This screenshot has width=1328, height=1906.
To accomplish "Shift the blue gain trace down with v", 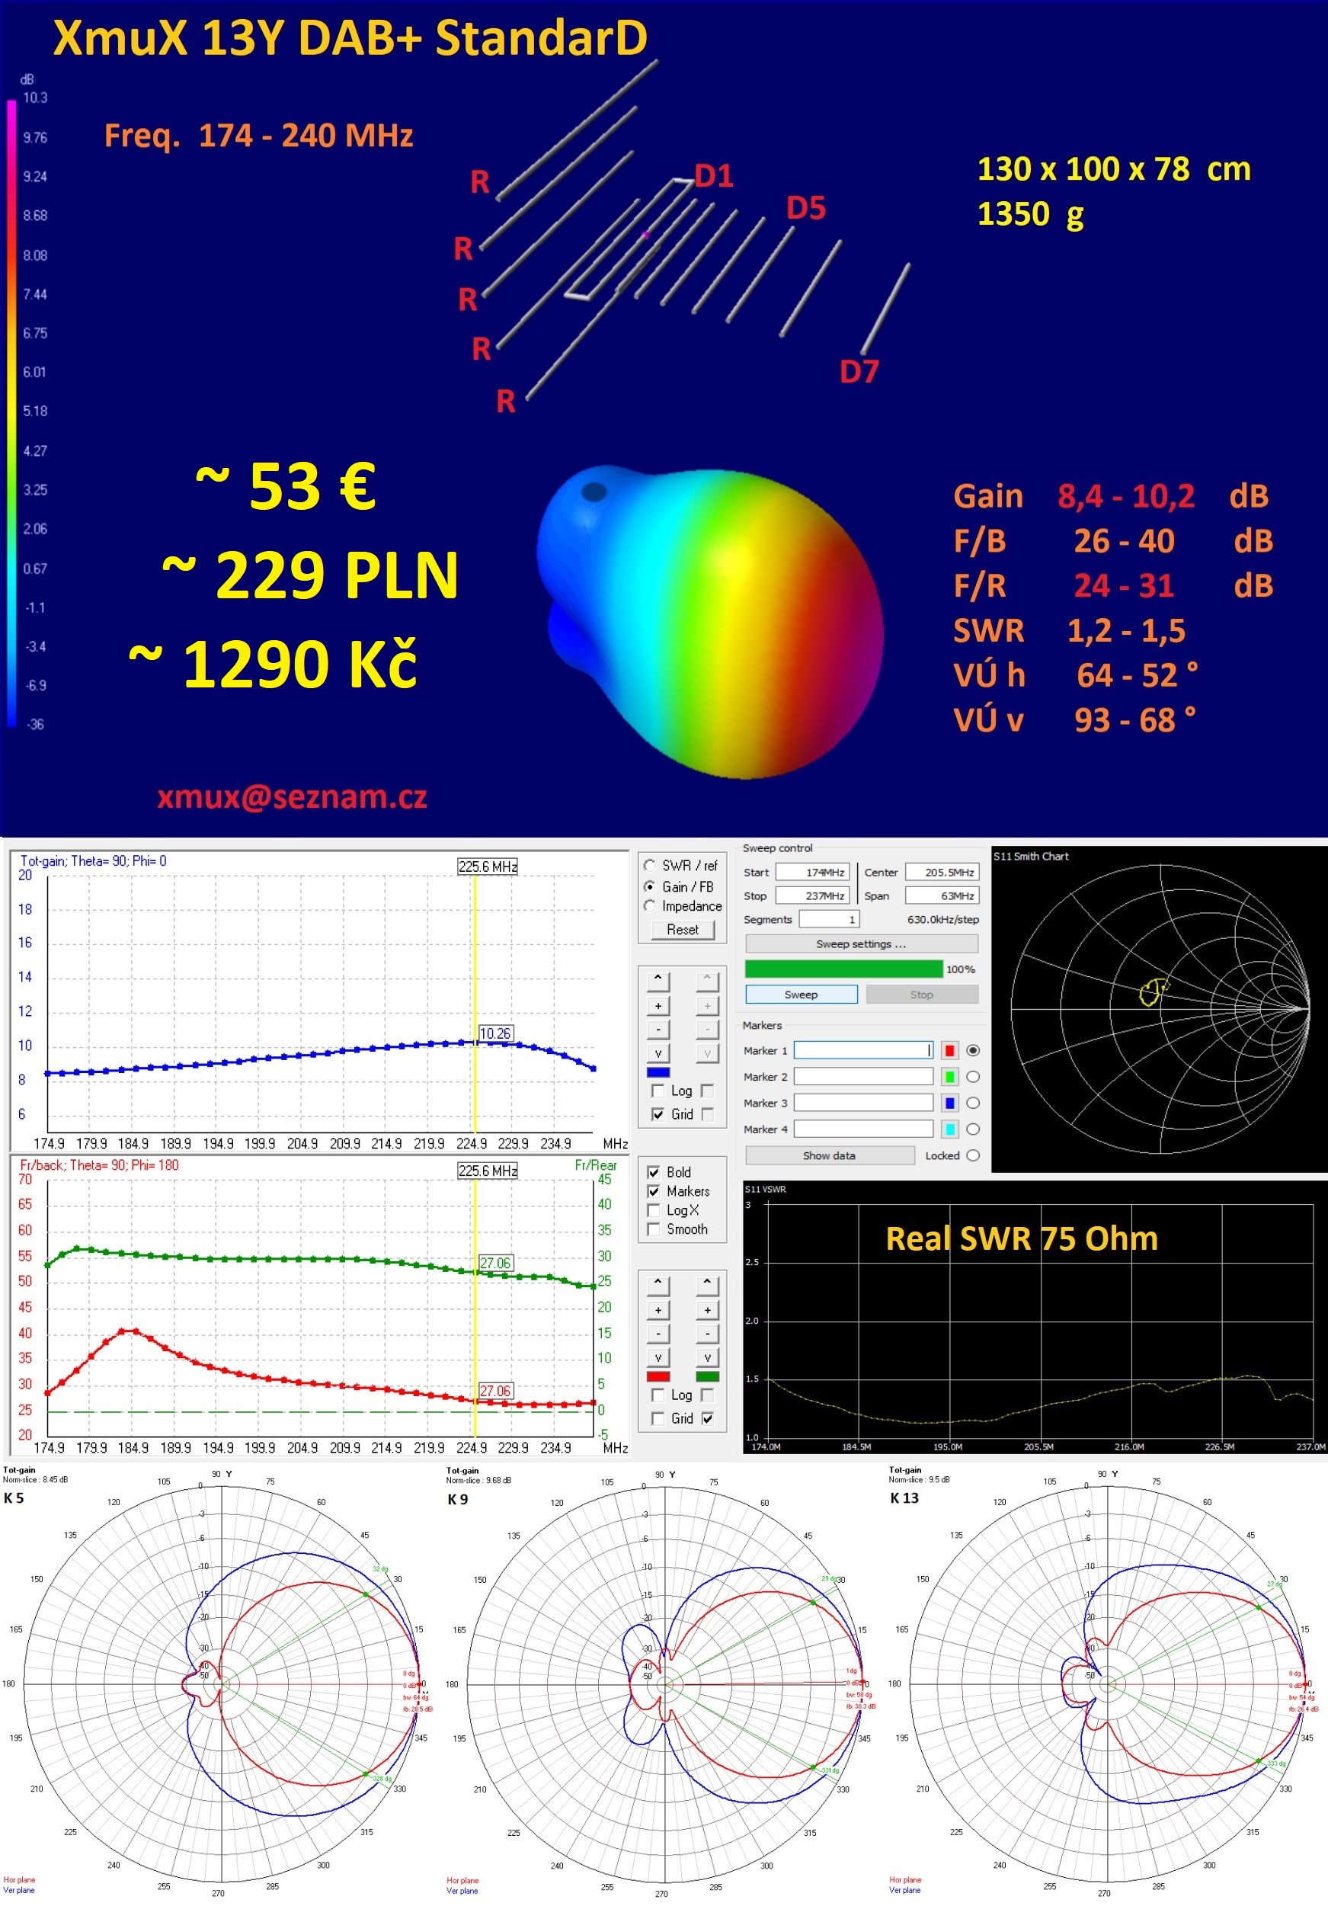I will coord(658,1053).
